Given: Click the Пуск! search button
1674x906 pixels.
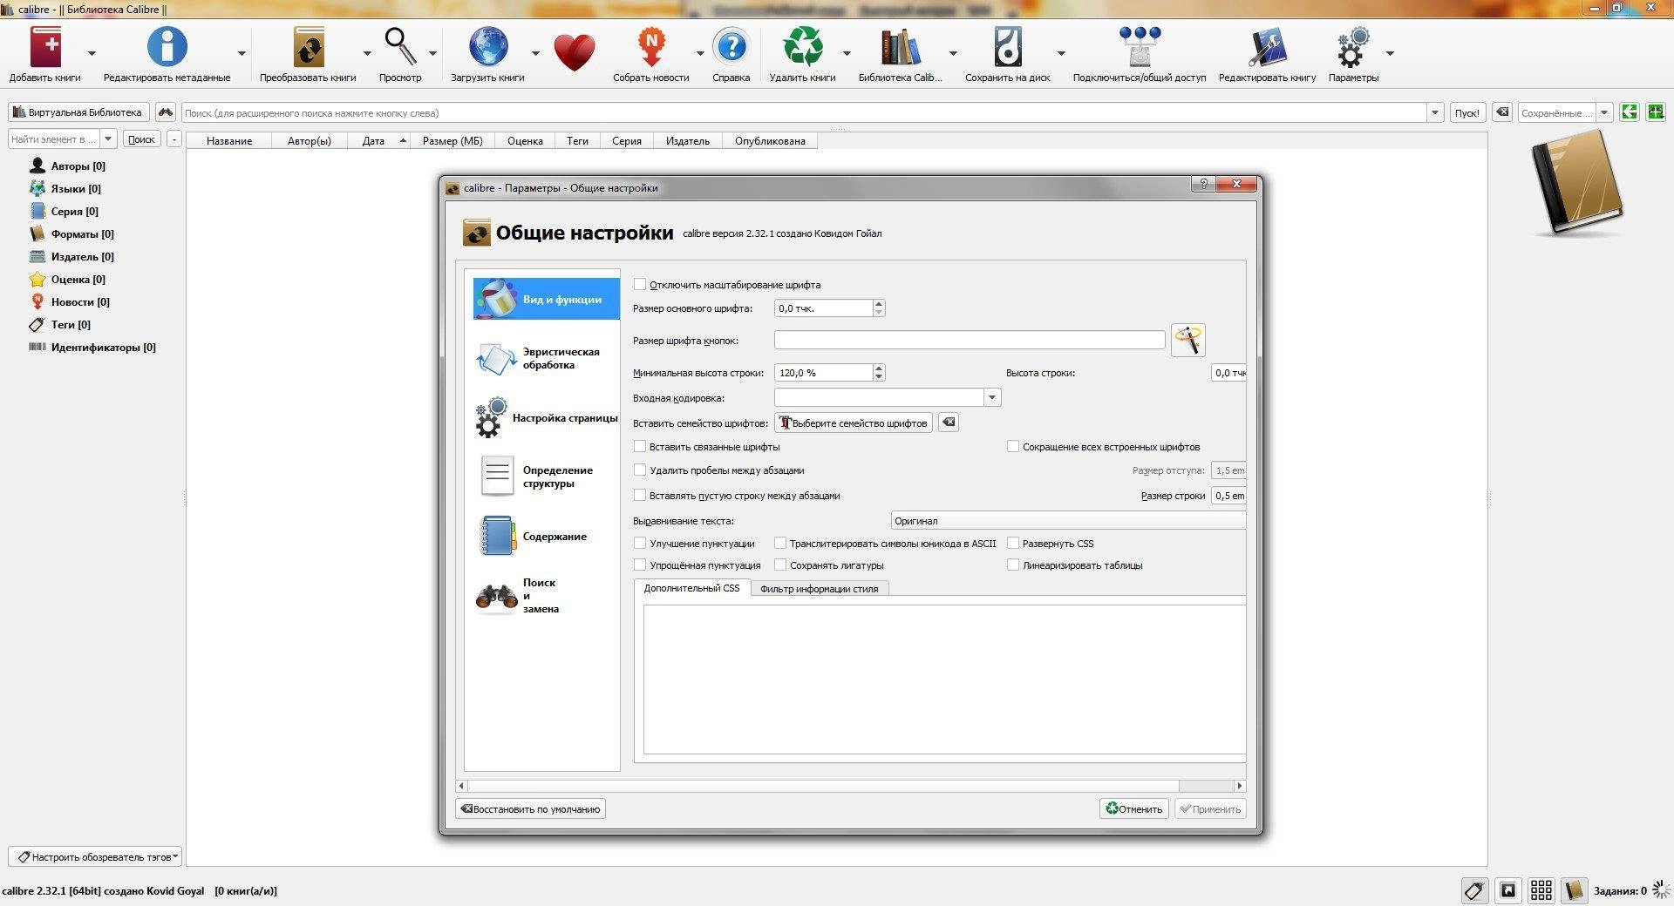Looking at the screenshot, I should (x=1466, y=112).
